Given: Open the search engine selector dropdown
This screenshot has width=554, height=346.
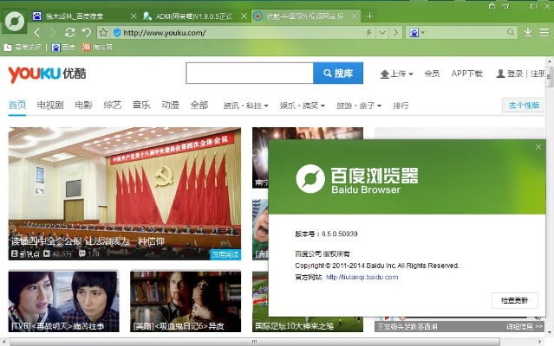Looking at the screenshot, I should [x=417, y=33].
